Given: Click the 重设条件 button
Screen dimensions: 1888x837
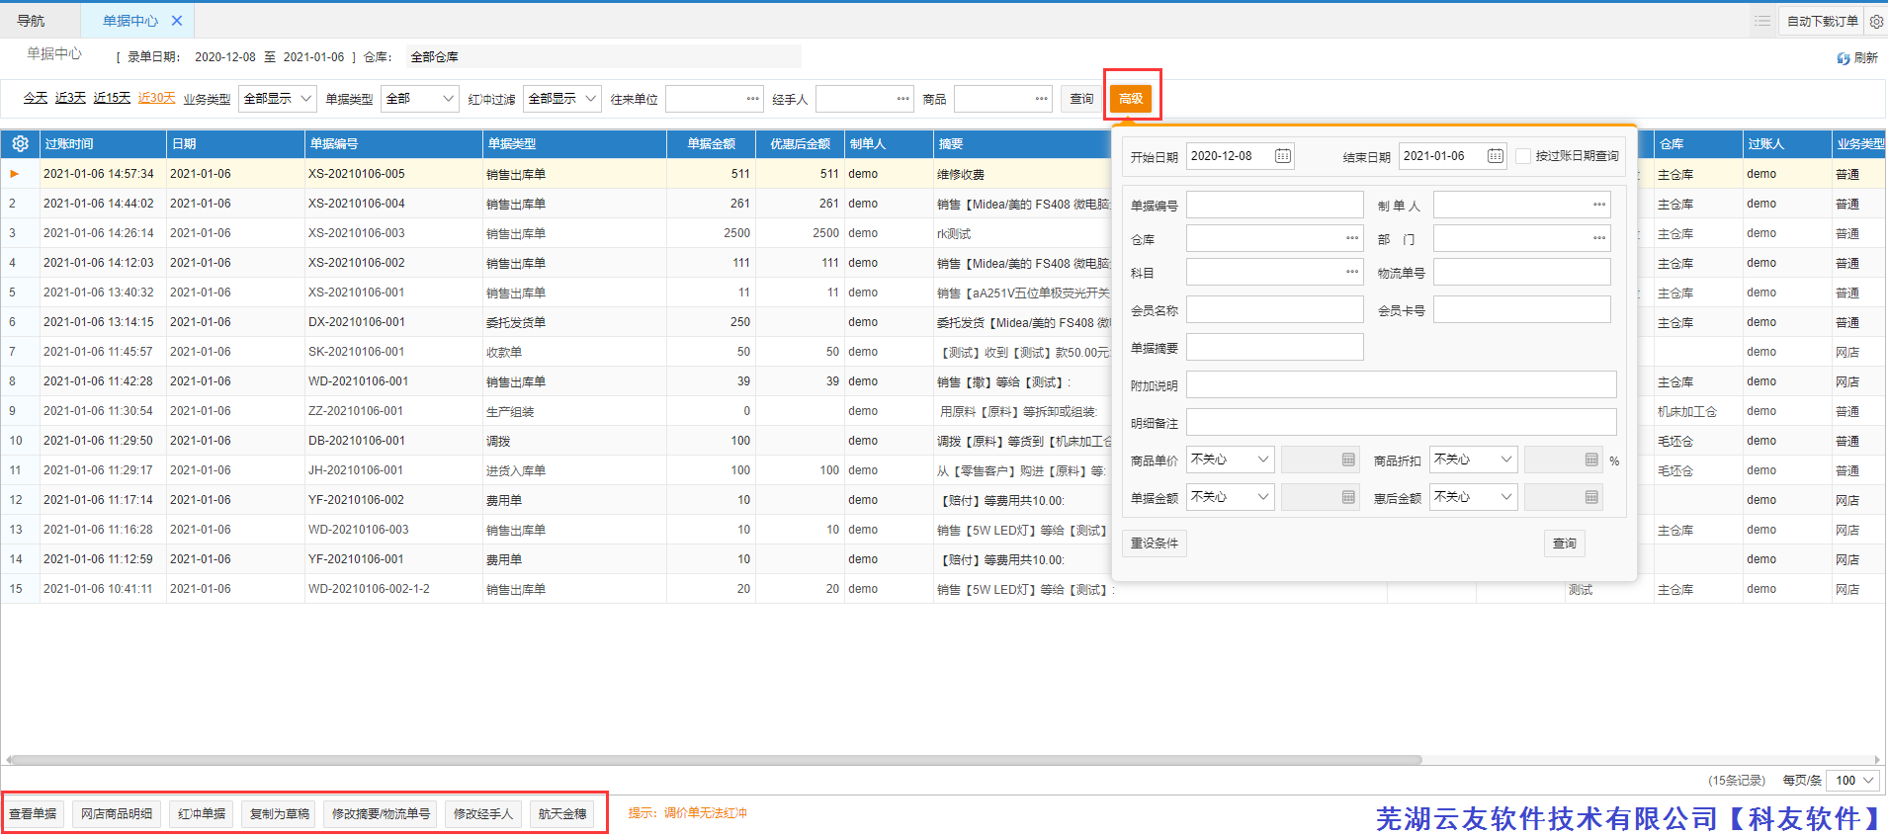Looking at the screenshot, I should click(x=1155, y=544).
